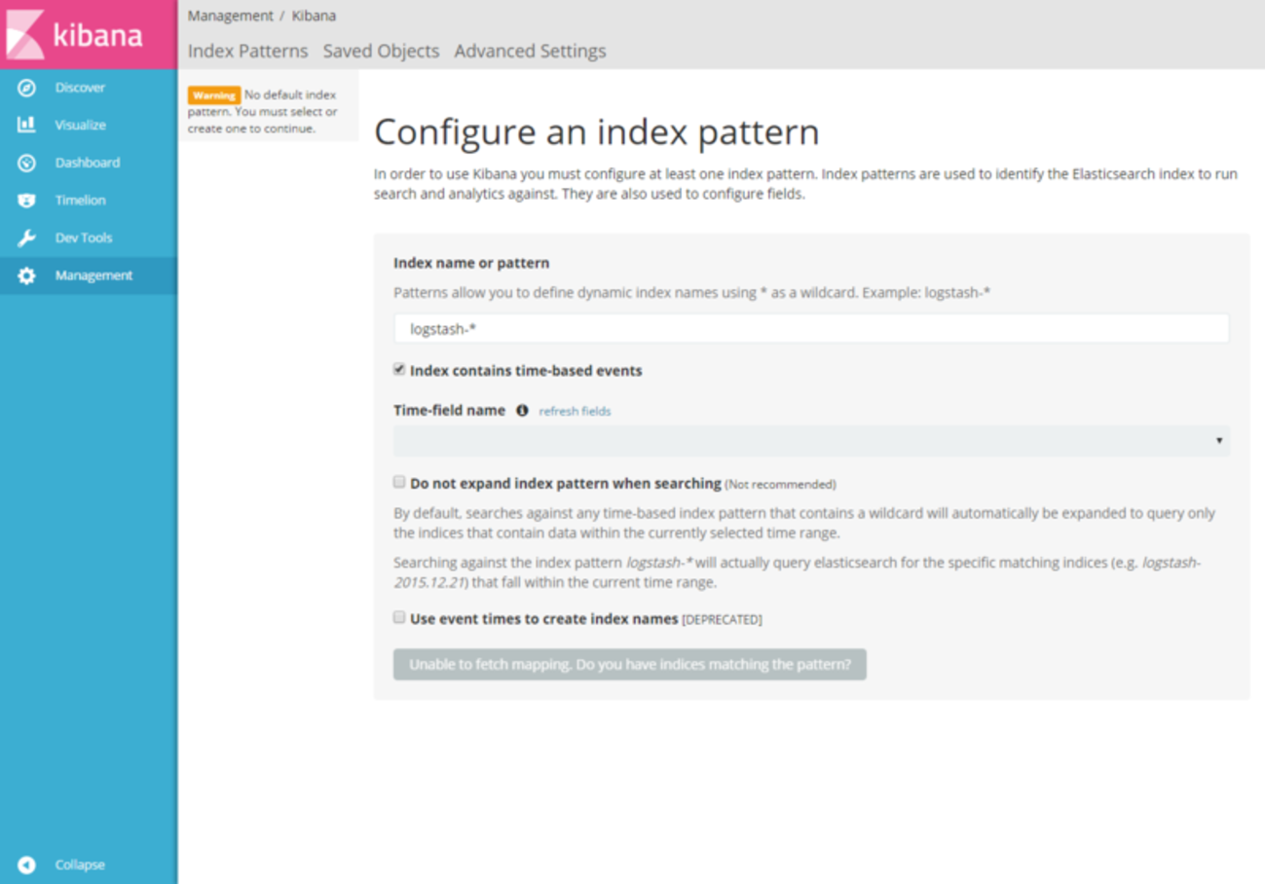Image resolution: width=1265 pixels, height=884 pixels.
Task: Switch to the Saved Objects tab
Action: pyautogui.click(x=381, y=51)
